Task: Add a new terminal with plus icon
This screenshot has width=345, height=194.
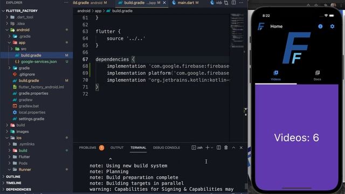Action: pyautogui.click(x=207, y=148)
